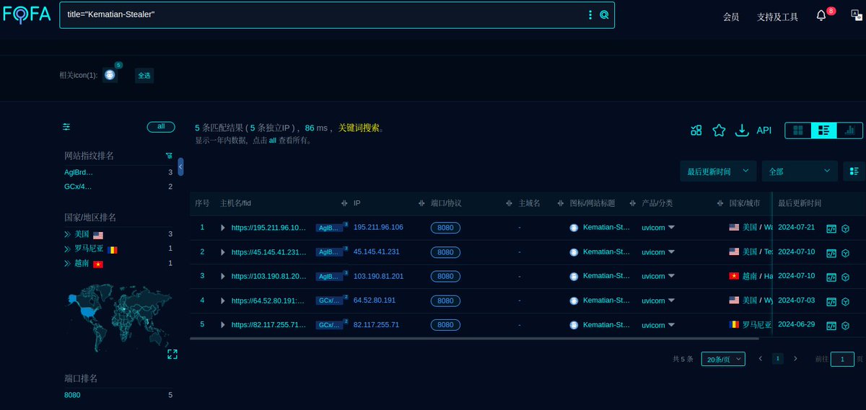Screen dimensions: 866x410
Task: View source code icon for 2024-07-21 row
Action: click(x=831, y=228)
